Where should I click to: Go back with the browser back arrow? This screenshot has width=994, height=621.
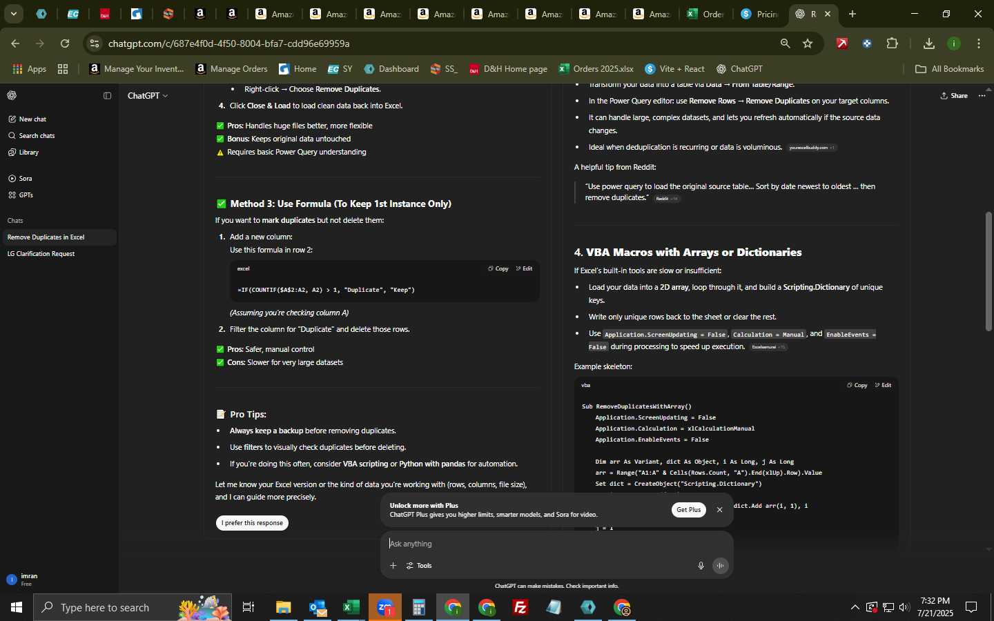(15, 43)
